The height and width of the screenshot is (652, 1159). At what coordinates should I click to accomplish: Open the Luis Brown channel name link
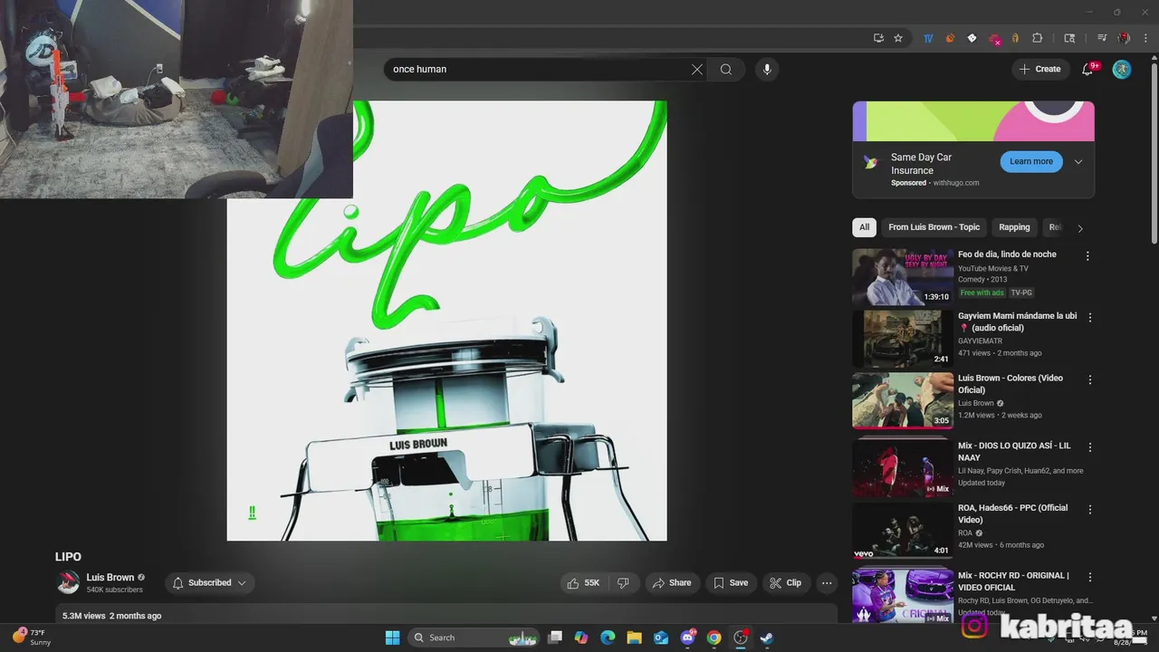pyautogui.click(x=110, y=578)
